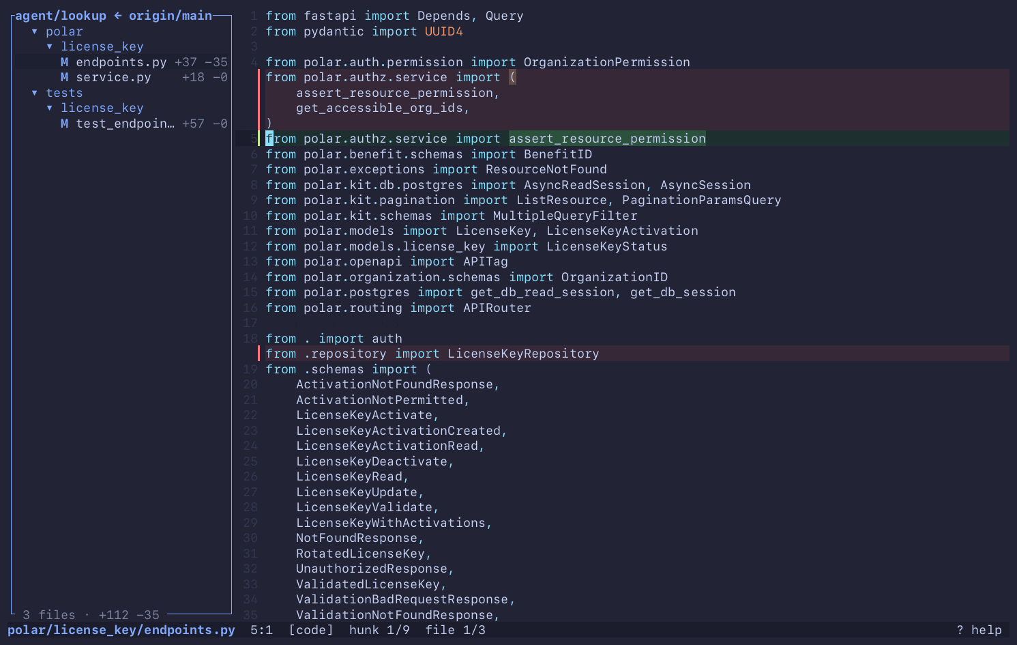Click the "LicenseKeyActivationCreated," line
Image resolution: width=1017 pixels, height=645 pixels.
coord(402,431)
